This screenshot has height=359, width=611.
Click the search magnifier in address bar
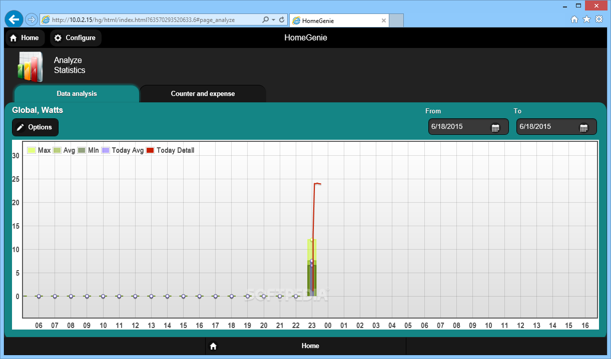point(265,20)
